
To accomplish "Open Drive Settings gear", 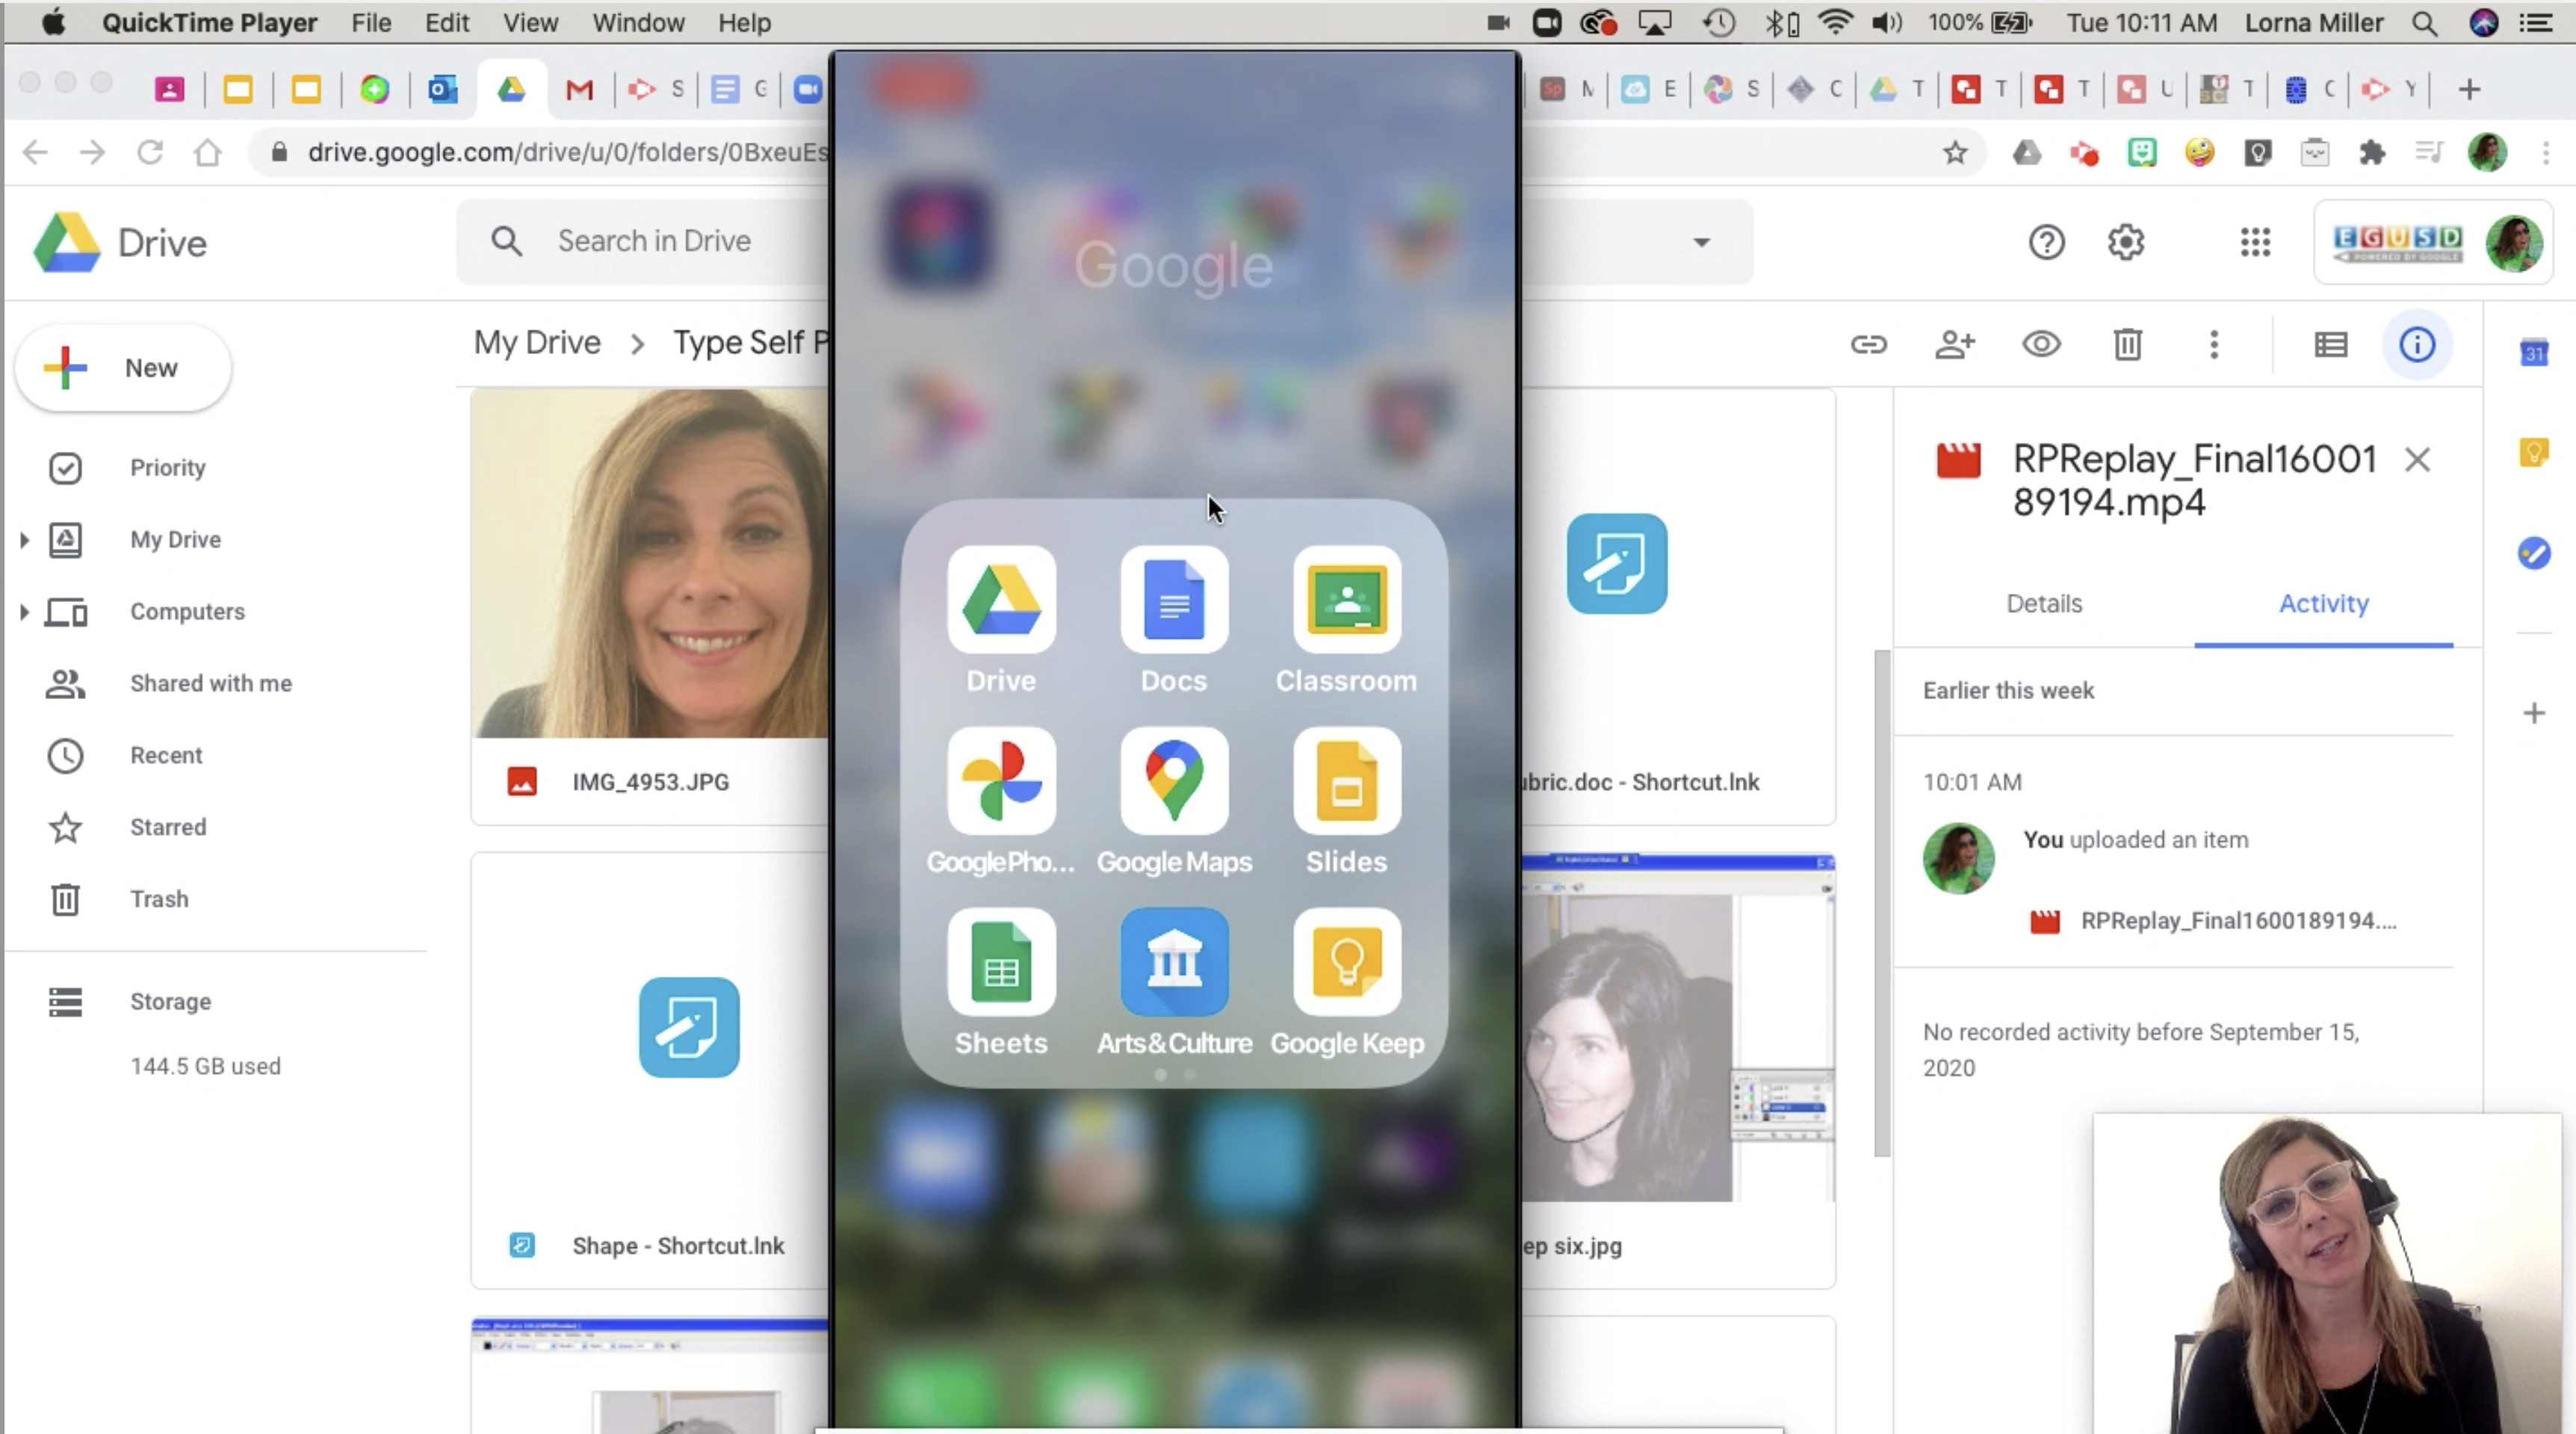I will pyautogui.click(x=2126, y=242).
